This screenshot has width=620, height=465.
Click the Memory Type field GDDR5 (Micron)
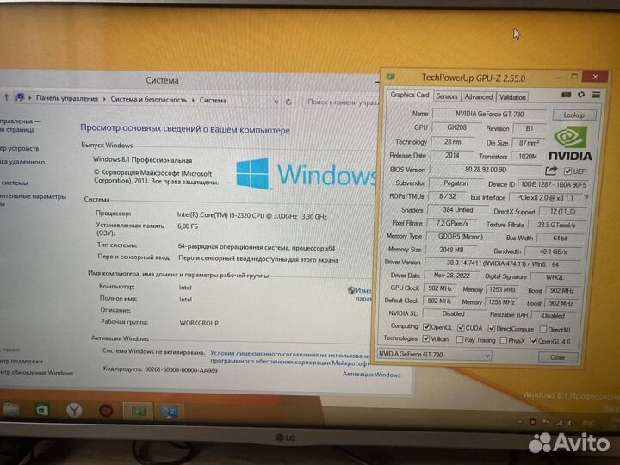(x=460, y=237)
